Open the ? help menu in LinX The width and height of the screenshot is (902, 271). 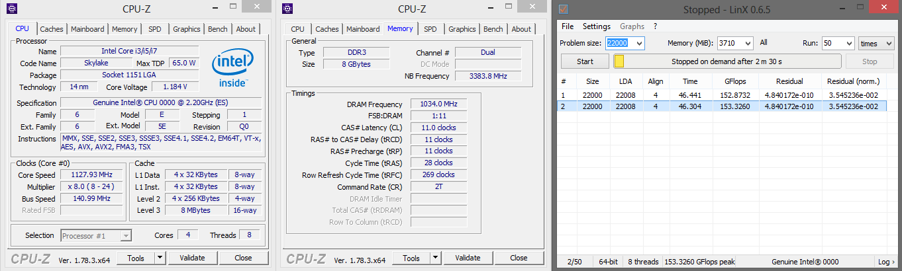[x=655, y=26]
